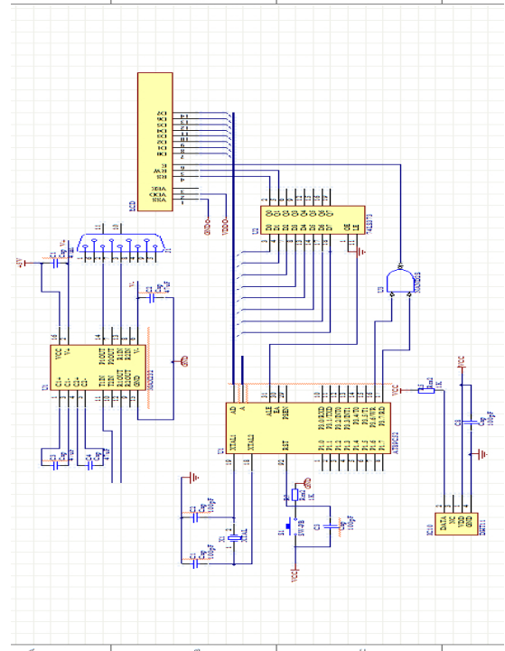The width and height of the screenshot is (505, 651).
Task: Select the DB9 serial connector symbol
Action: (120, 243)
